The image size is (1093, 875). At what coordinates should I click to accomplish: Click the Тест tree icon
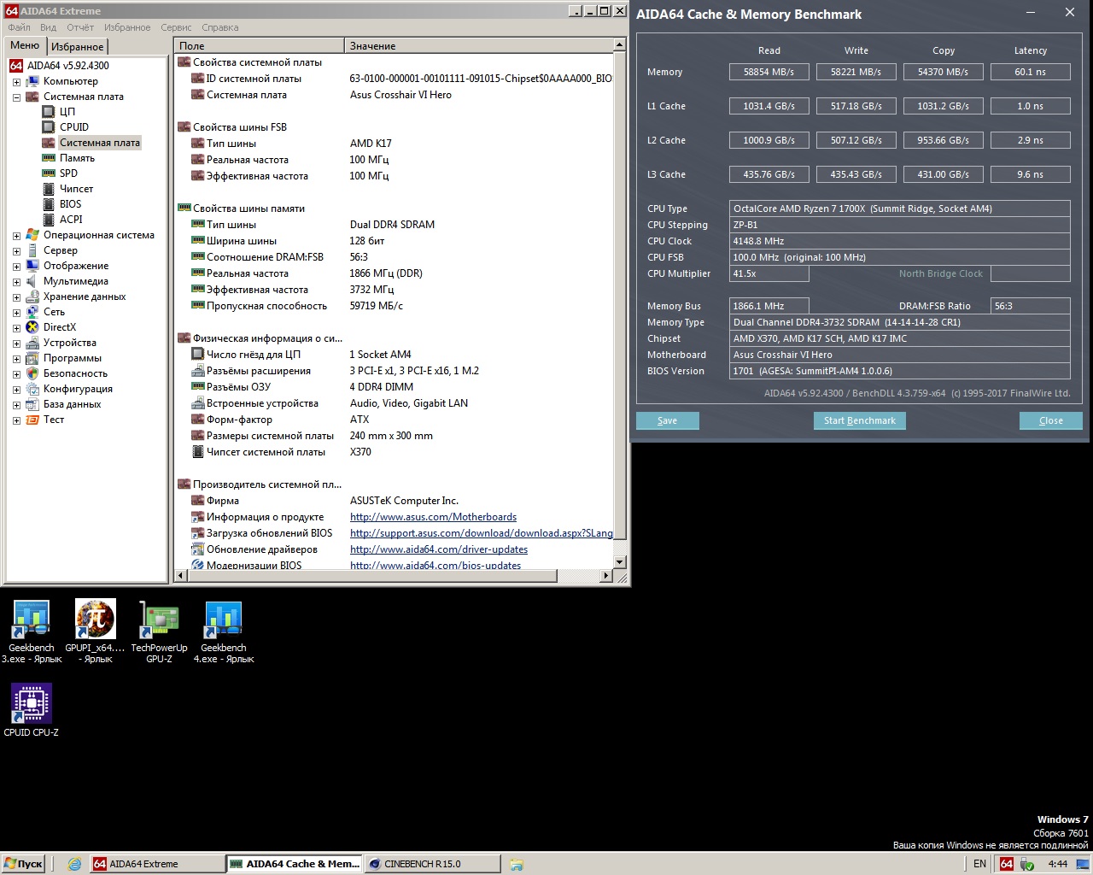tap(32, 420)
